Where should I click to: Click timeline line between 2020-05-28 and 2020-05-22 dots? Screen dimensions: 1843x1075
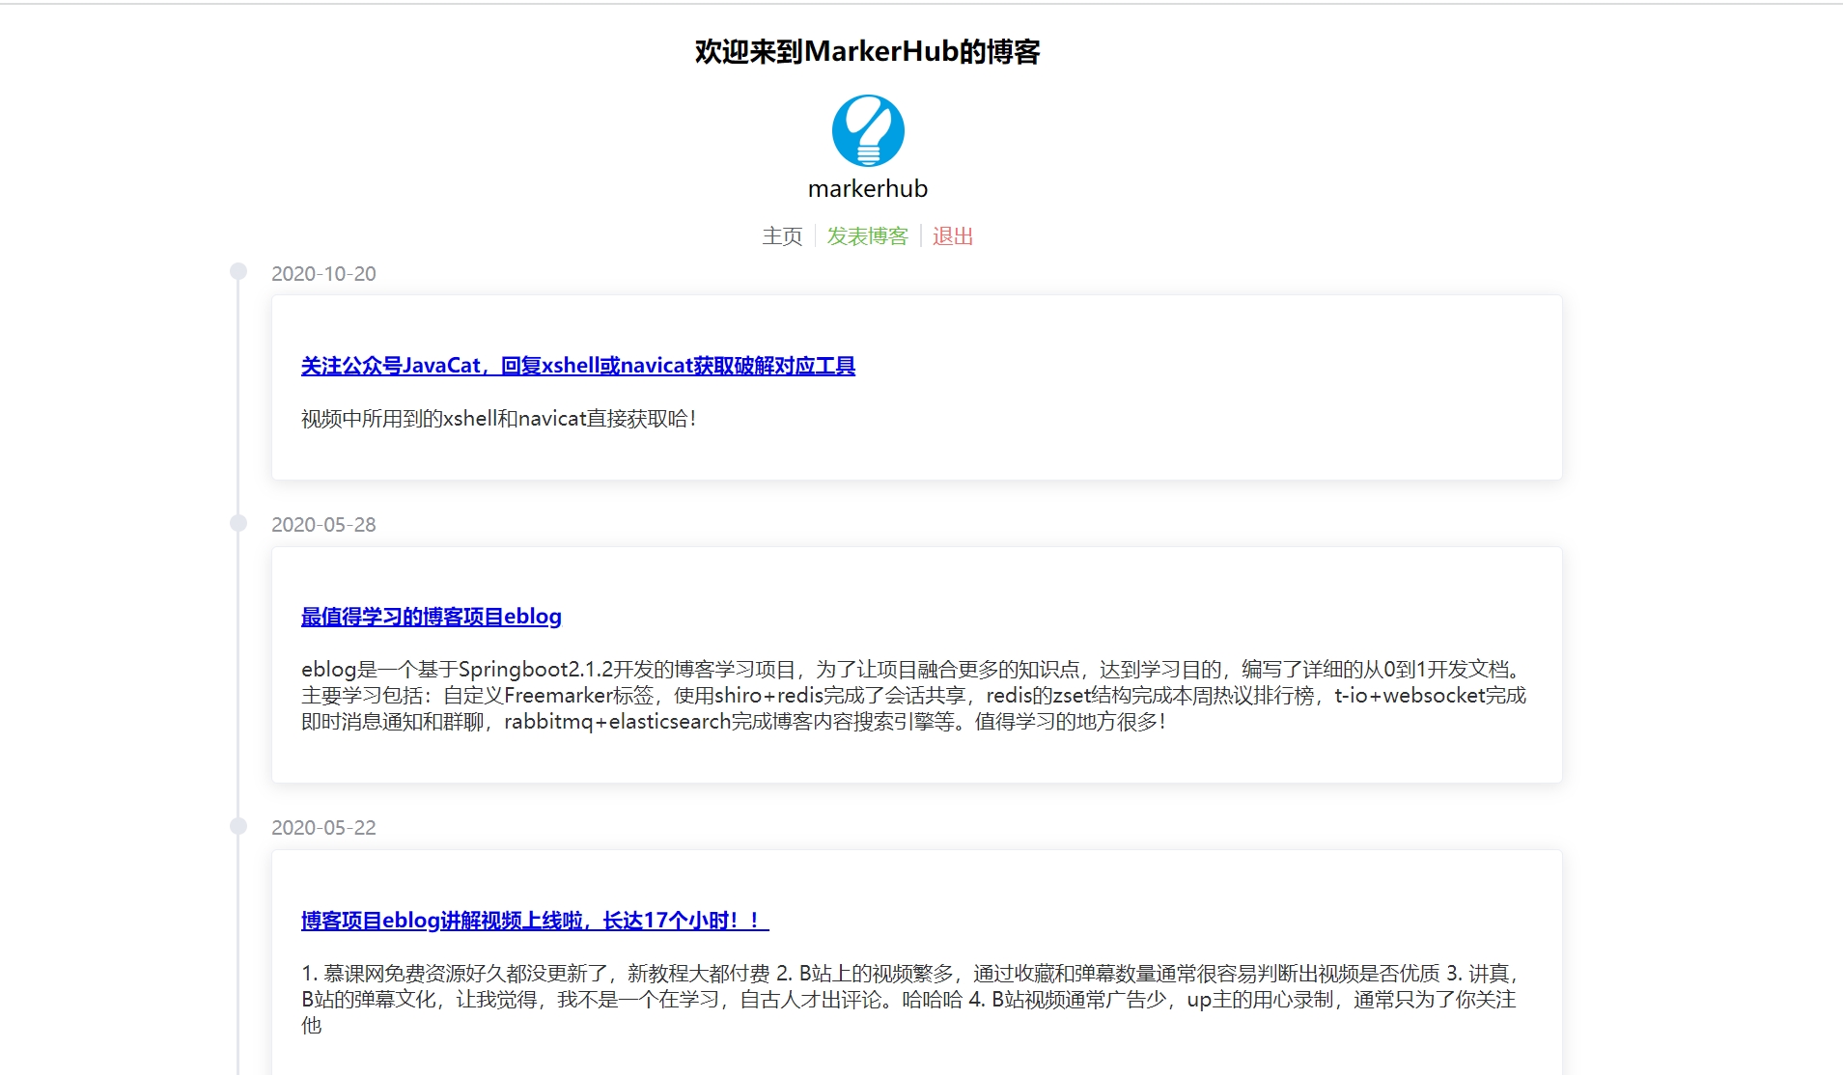[238, 675]
